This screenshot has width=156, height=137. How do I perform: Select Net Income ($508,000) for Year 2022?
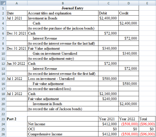pyautogui.click(x=129, y=124)
